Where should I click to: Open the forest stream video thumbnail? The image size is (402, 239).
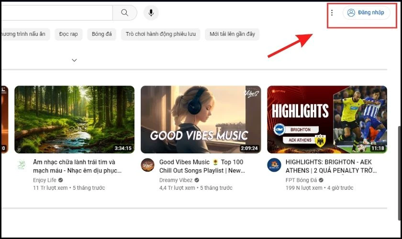click(74, 119)
